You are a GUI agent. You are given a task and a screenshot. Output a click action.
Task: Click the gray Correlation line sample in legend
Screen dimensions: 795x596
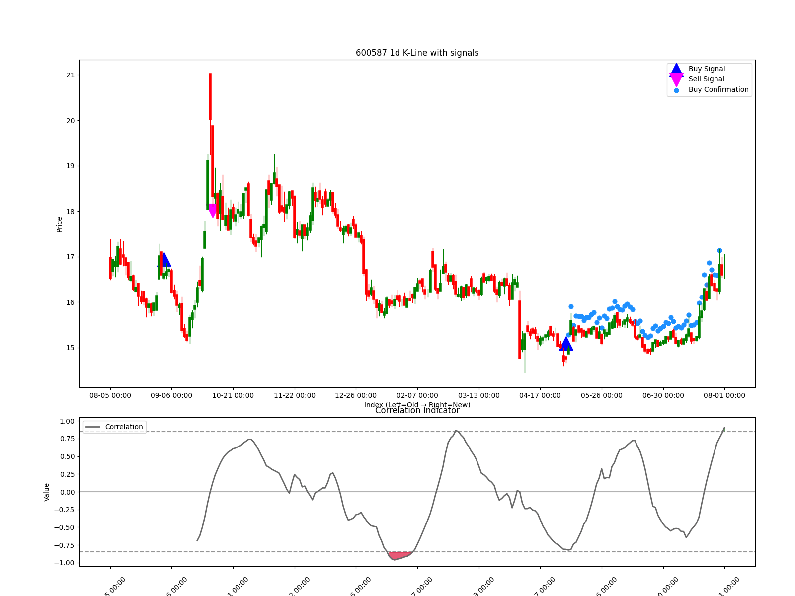point(93,427)
